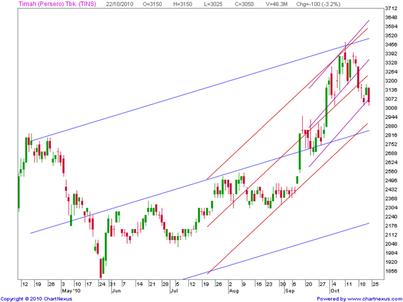This screenshot has height=302, width=403.
Task: Click the 3008 price axis label
Action: (391, 108)
